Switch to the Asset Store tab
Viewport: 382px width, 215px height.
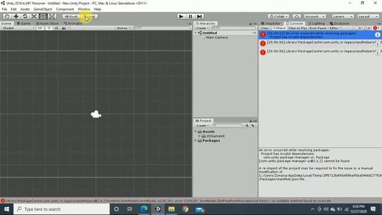(x=47, y=23)
